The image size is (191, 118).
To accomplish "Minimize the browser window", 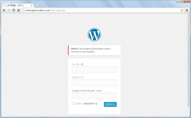I will coord(178,1).
